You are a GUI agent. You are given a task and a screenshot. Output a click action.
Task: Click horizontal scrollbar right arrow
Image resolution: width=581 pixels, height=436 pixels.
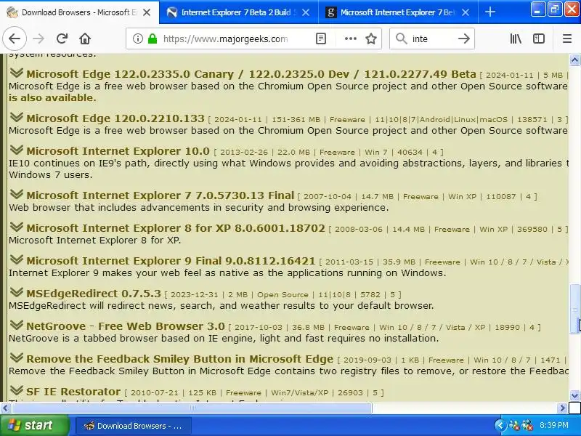562,408
